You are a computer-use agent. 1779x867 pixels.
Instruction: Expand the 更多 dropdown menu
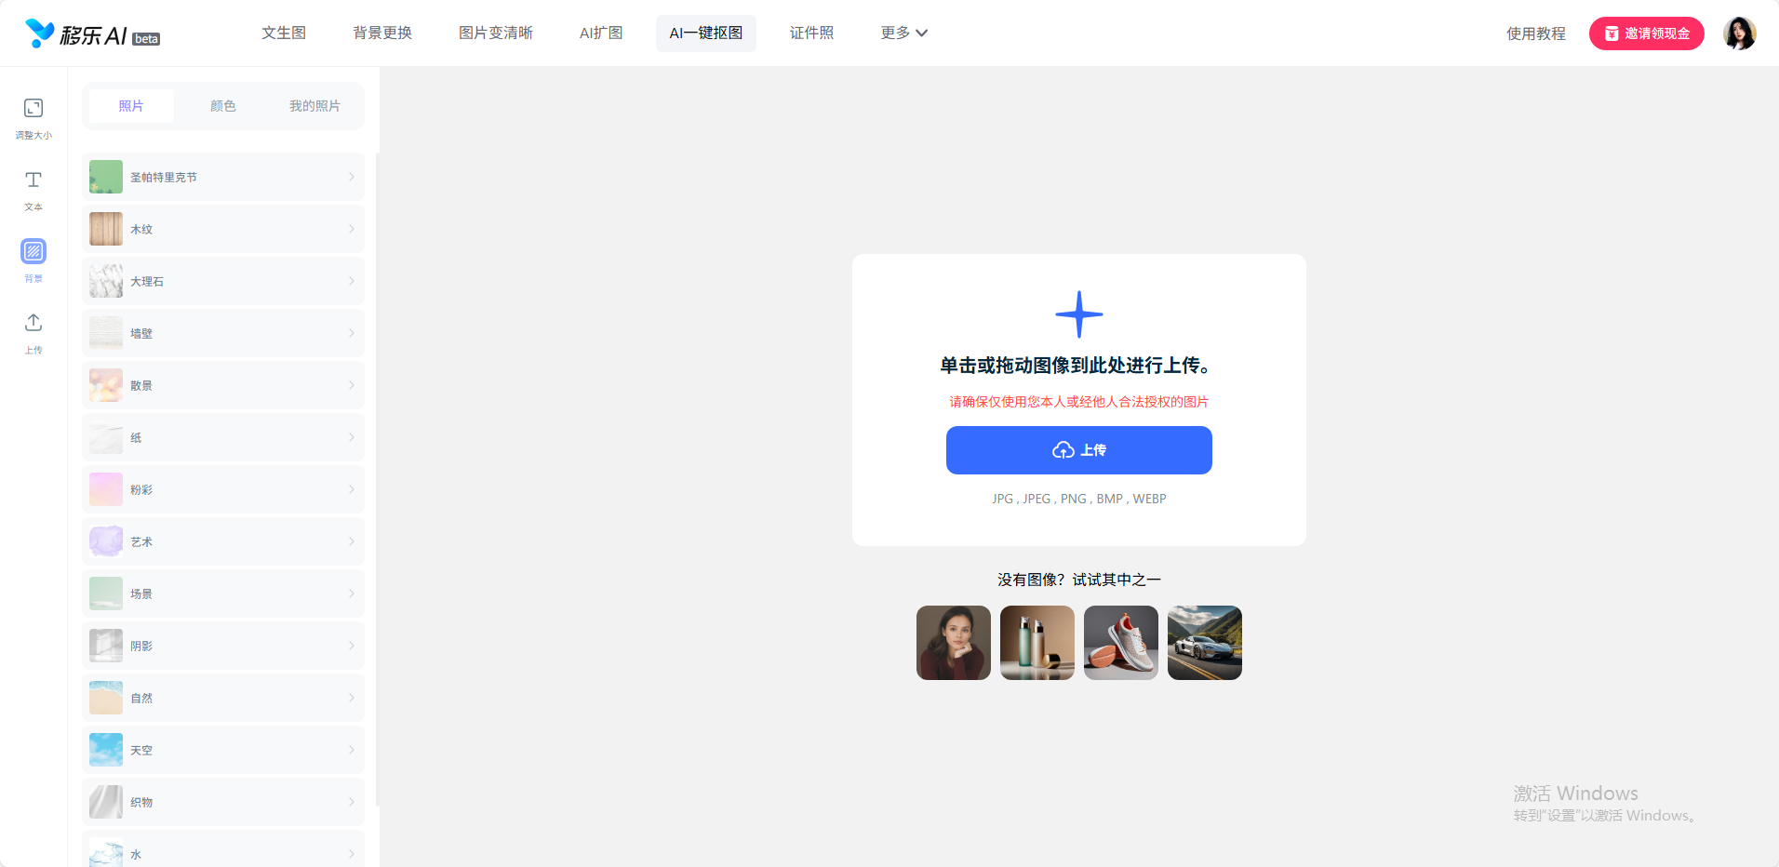(x=904, y=33)
